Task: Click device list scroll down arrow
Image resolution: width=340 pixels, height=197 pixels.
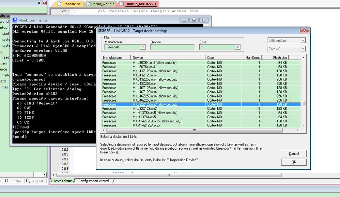Action: tap(303, 125)
